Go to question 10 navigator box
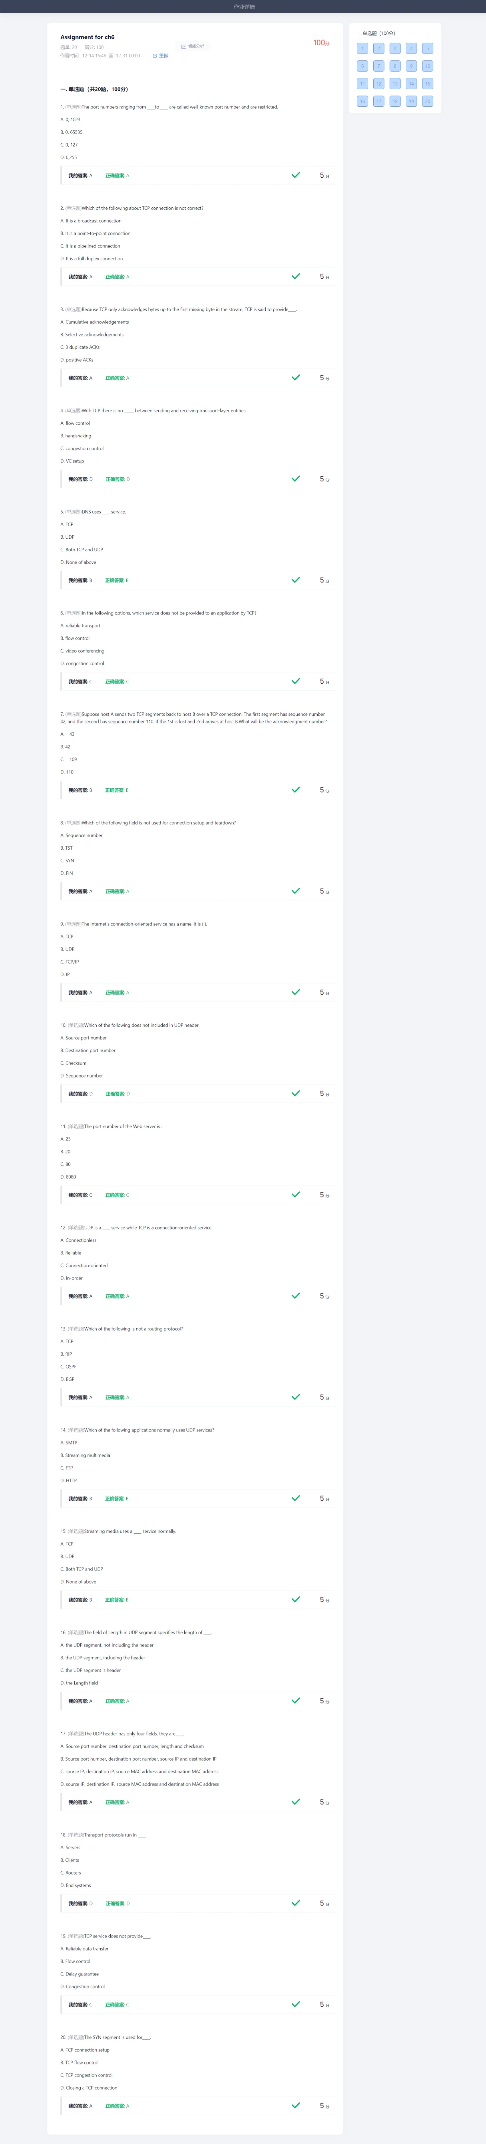The image size is (486, 2144). pyautogui.click(x=428, y=66)
